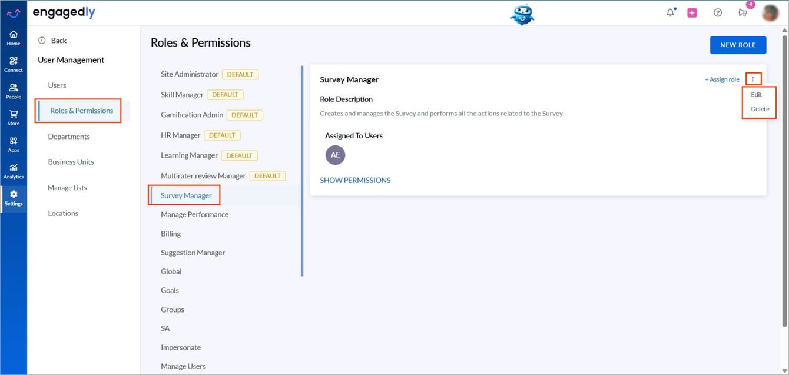Open Locations menu item

(63, 213)
